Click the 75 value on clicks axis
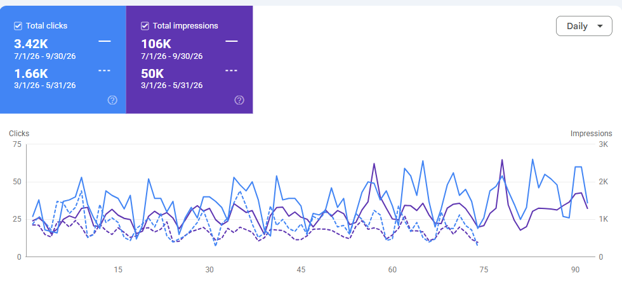 pos(17,144)
